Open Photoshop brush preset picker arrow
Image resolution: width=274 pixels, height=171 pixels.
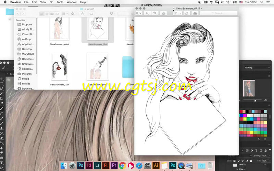click(x=7, y=68)
